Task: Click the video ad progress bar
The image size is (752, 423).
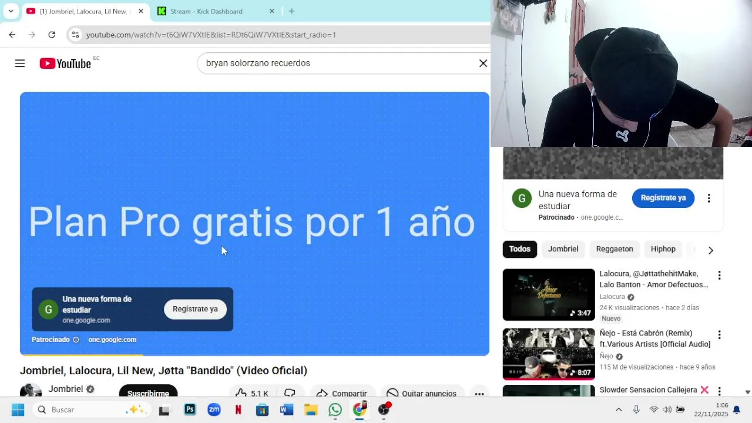Action: (x=254, y=355)
